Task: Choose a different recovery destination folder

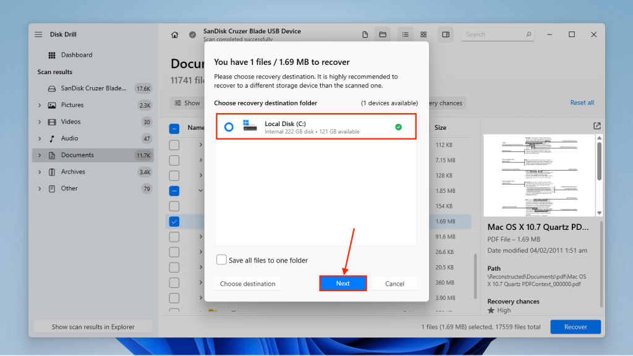Action: click(247, 283)
